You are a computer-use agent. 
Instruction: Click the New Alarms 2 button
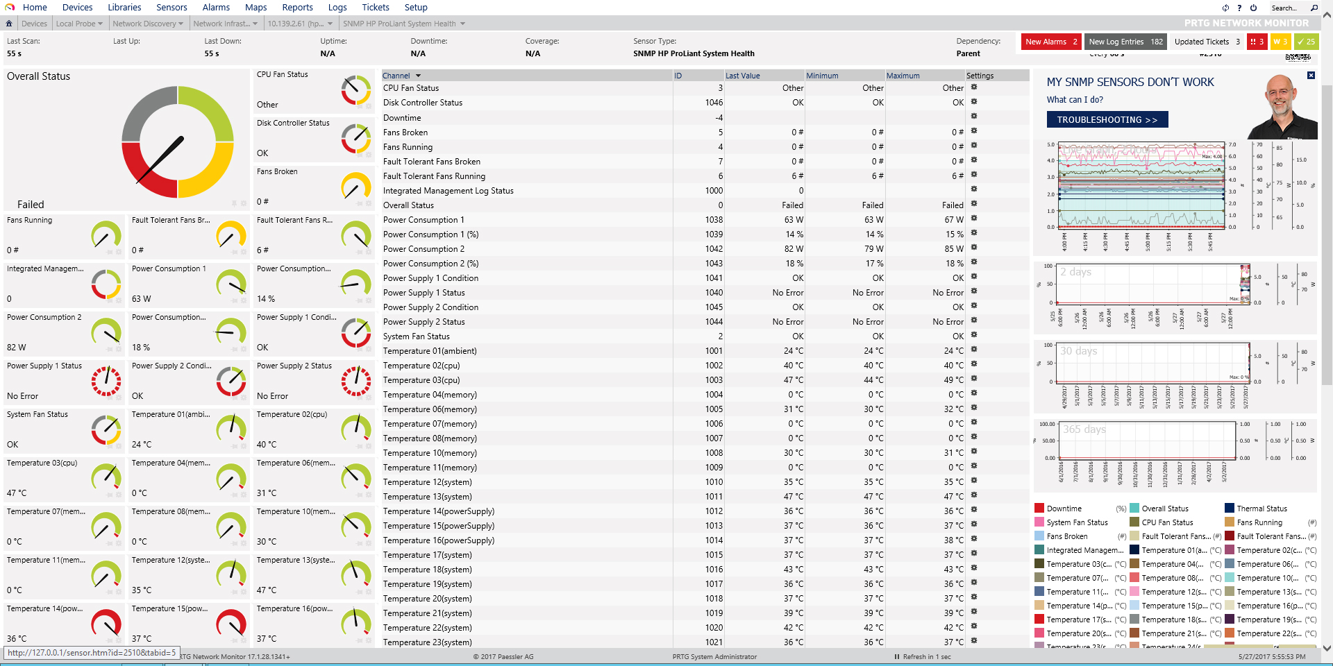tap(1051, 42)
